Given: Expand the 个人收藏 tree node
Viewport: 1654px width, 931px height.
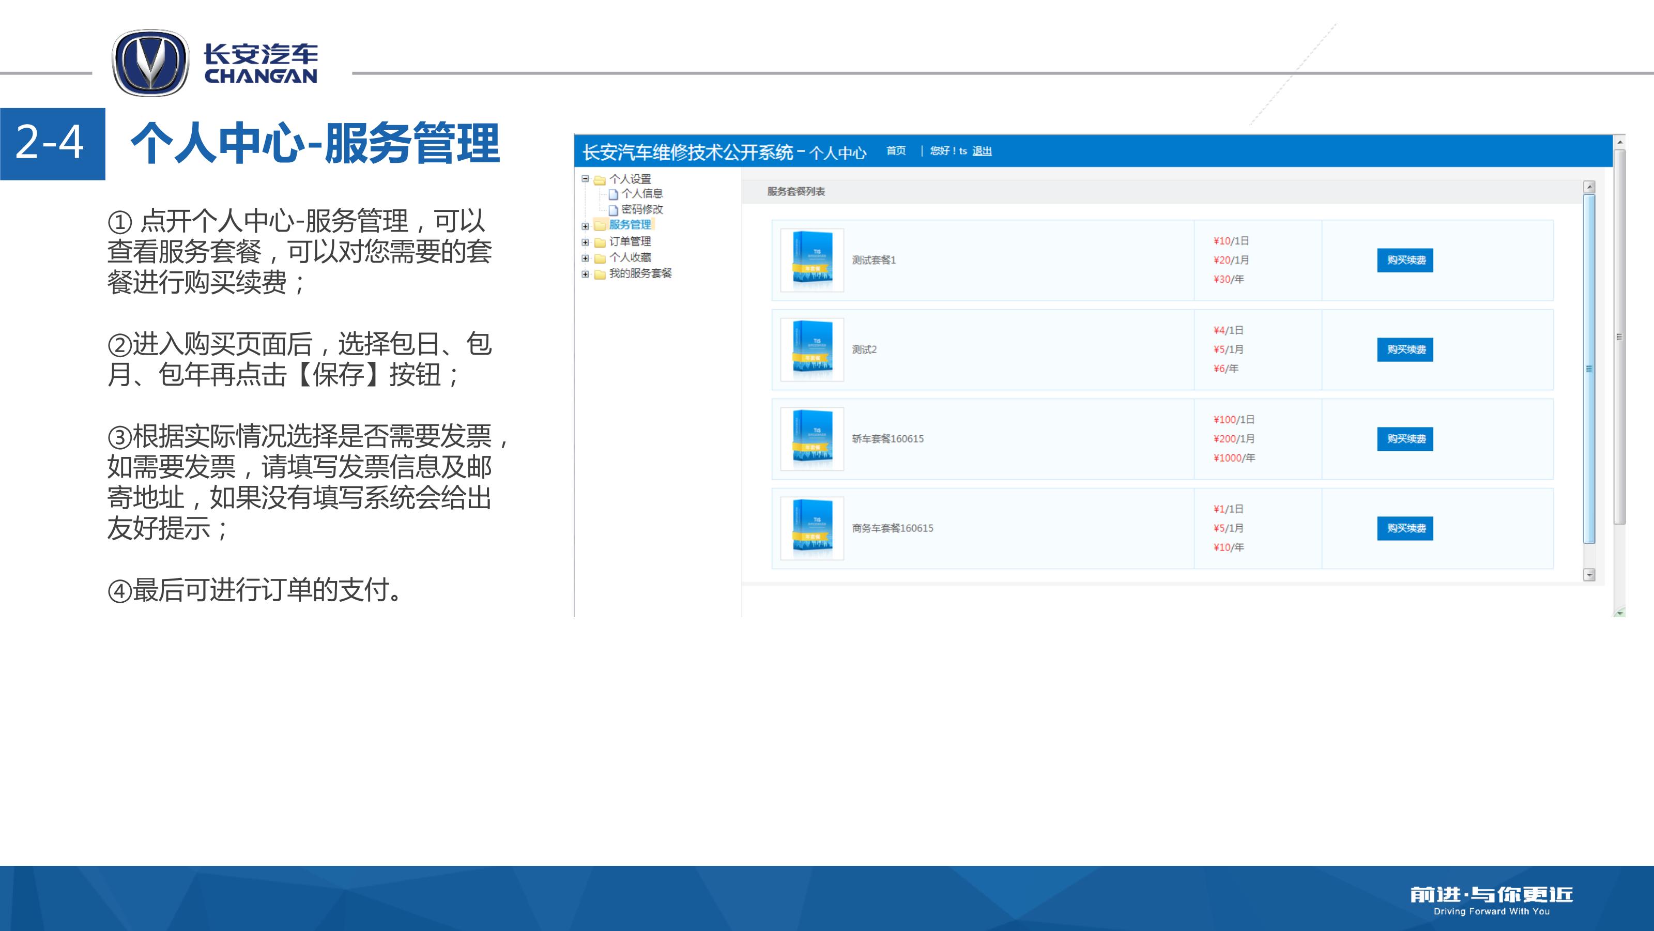Looking at the screenshot, I should click(585, 258).
